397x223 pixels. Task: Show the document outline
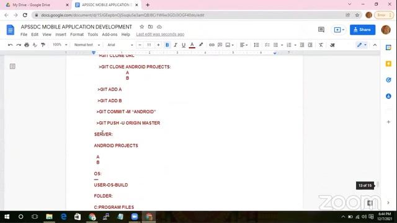[12, 66]
